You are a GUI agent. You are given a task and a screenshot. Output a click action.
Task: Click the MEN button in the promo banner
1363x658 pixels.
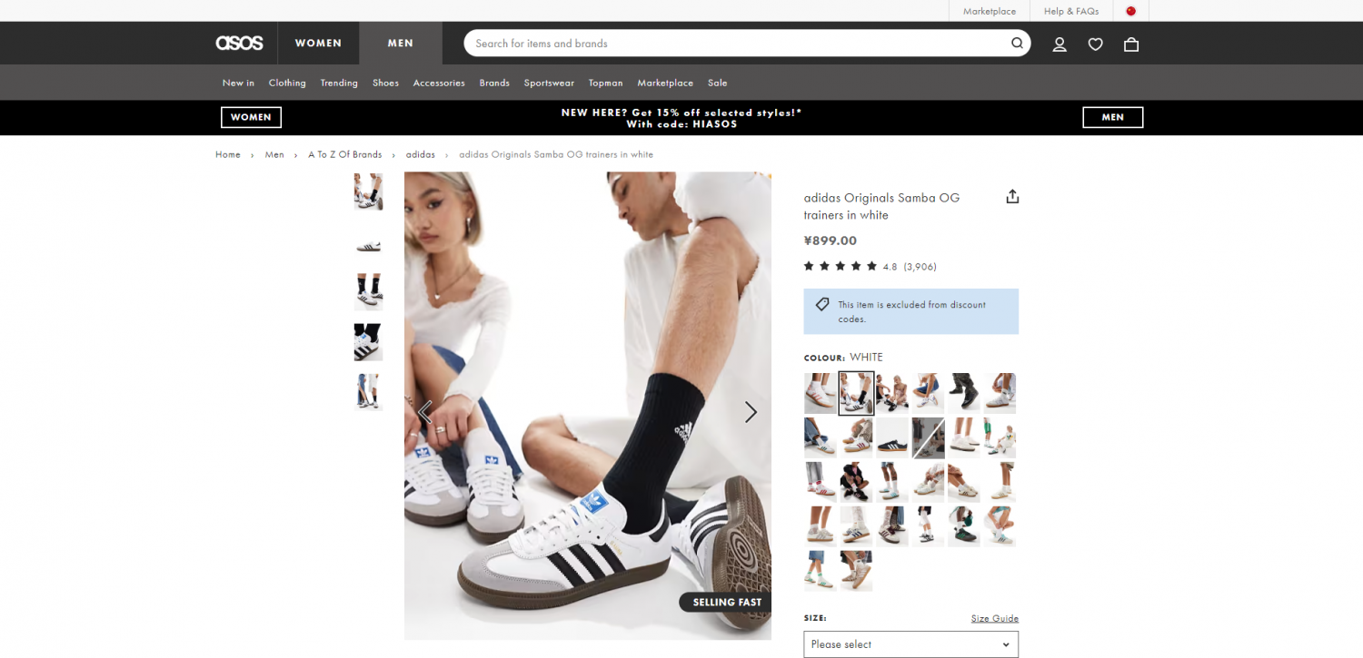coord(1113,117)
